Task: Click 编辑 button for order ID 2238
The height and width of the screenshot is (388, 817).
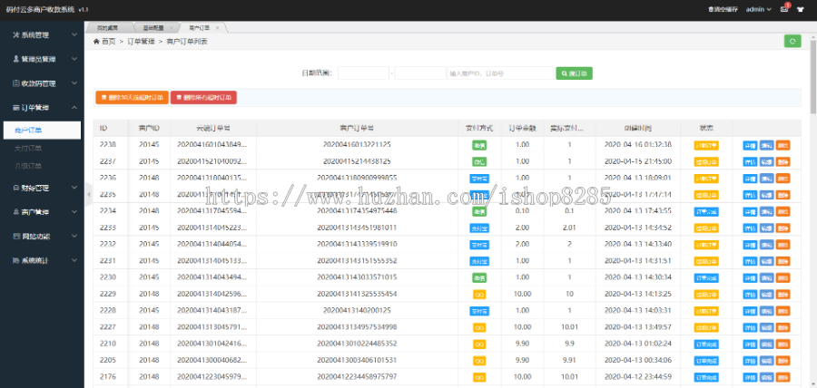Action: [766, 145]
